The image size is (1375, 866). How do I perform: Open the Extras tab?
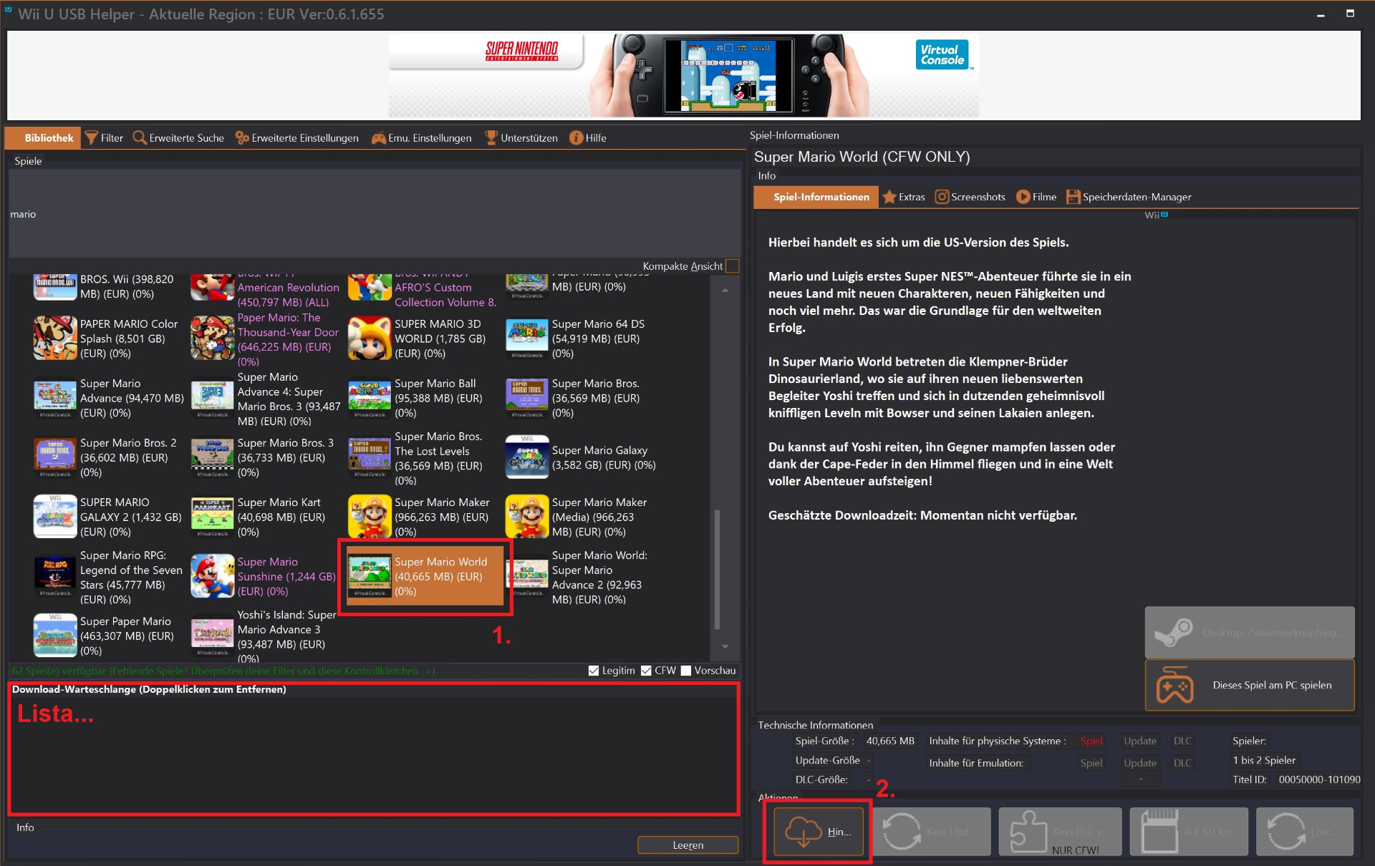tap(904, 197)
